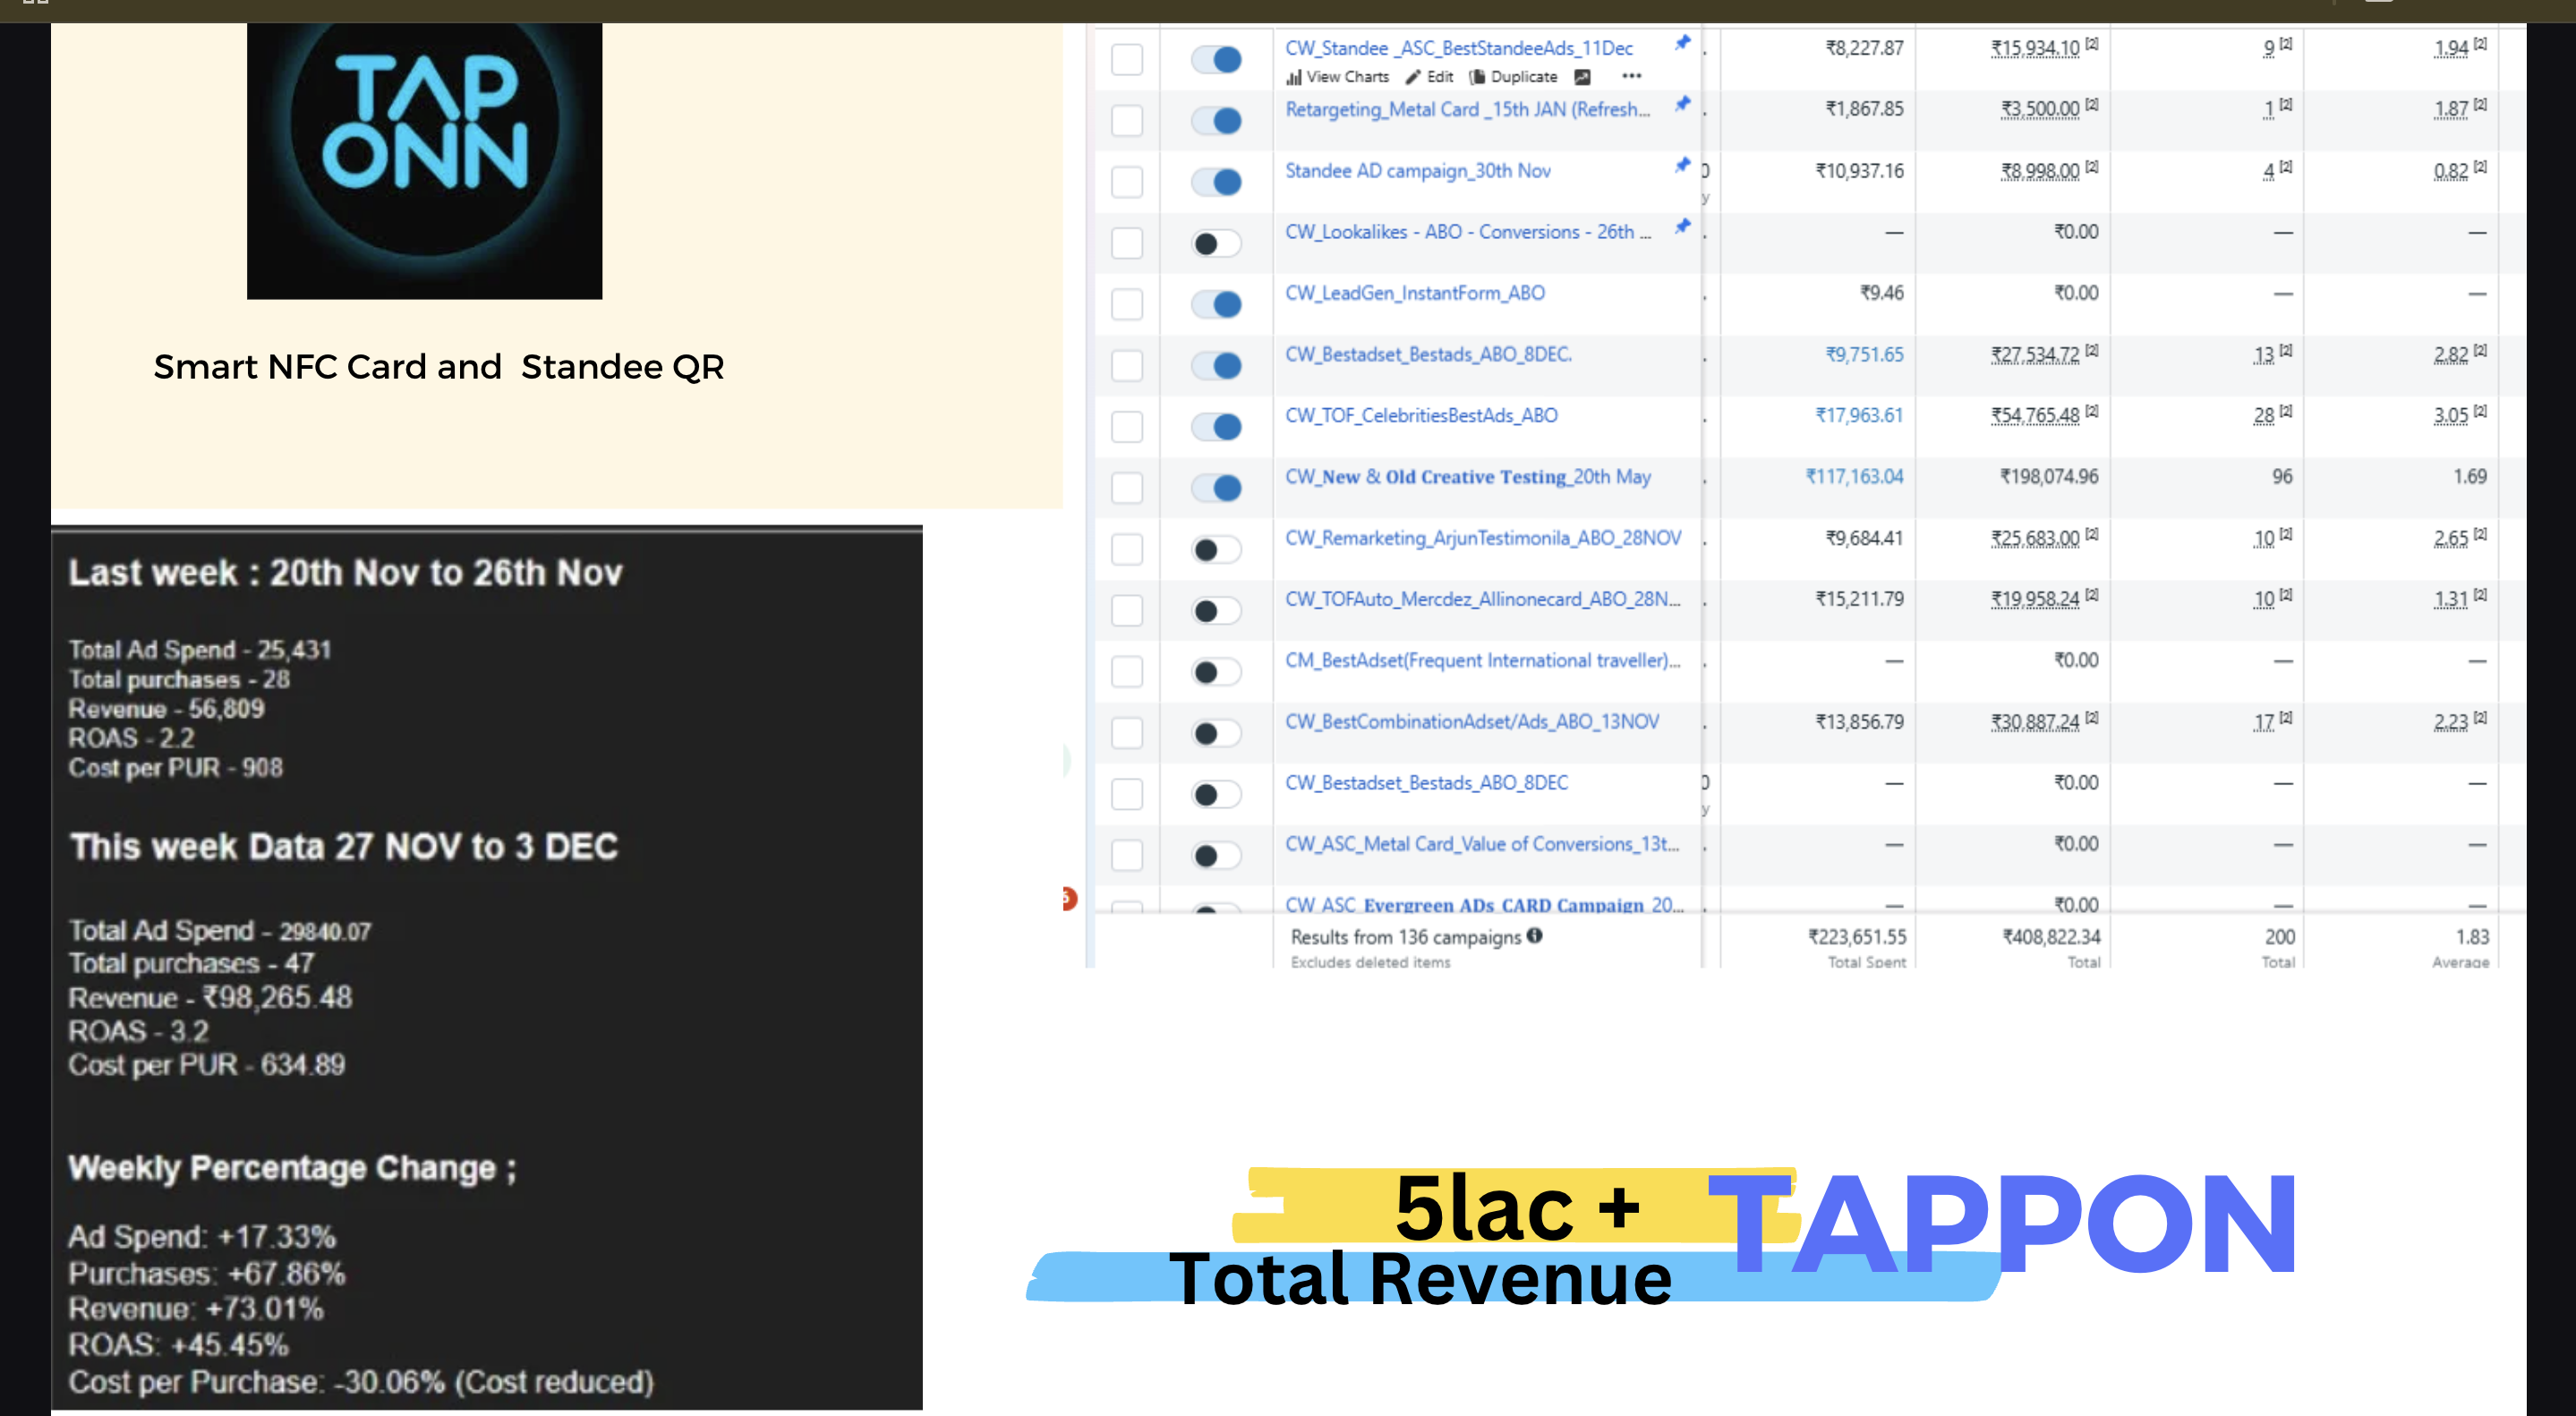This screenshot has height=1416, width=2576.
Task: Open the CW_TOF_CelebritiesBestAds_ABO campaign link
Action: click(x=1421, y=415)
